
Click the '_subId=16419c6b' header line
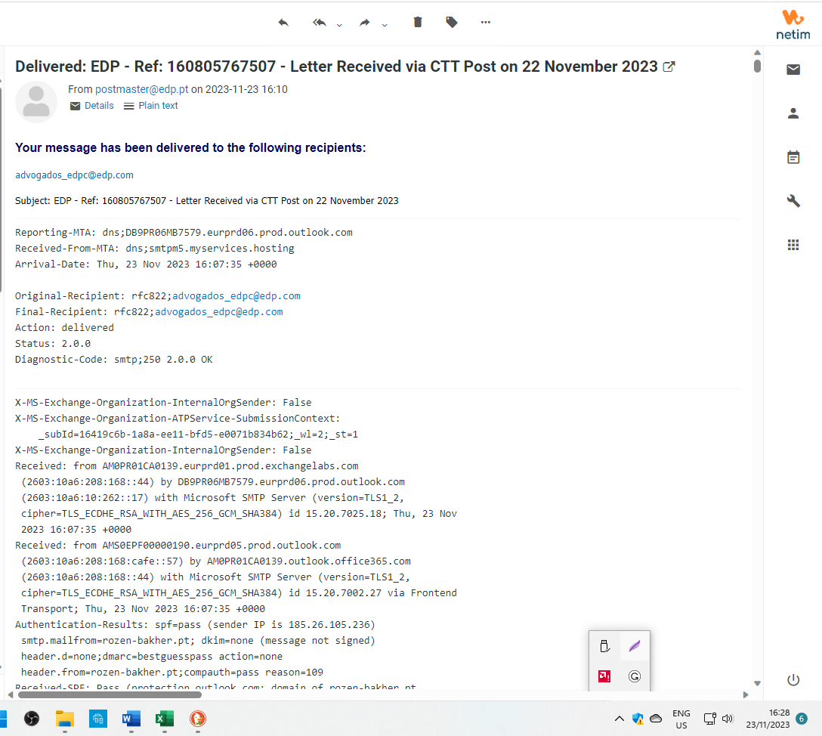tap(198, 434)
